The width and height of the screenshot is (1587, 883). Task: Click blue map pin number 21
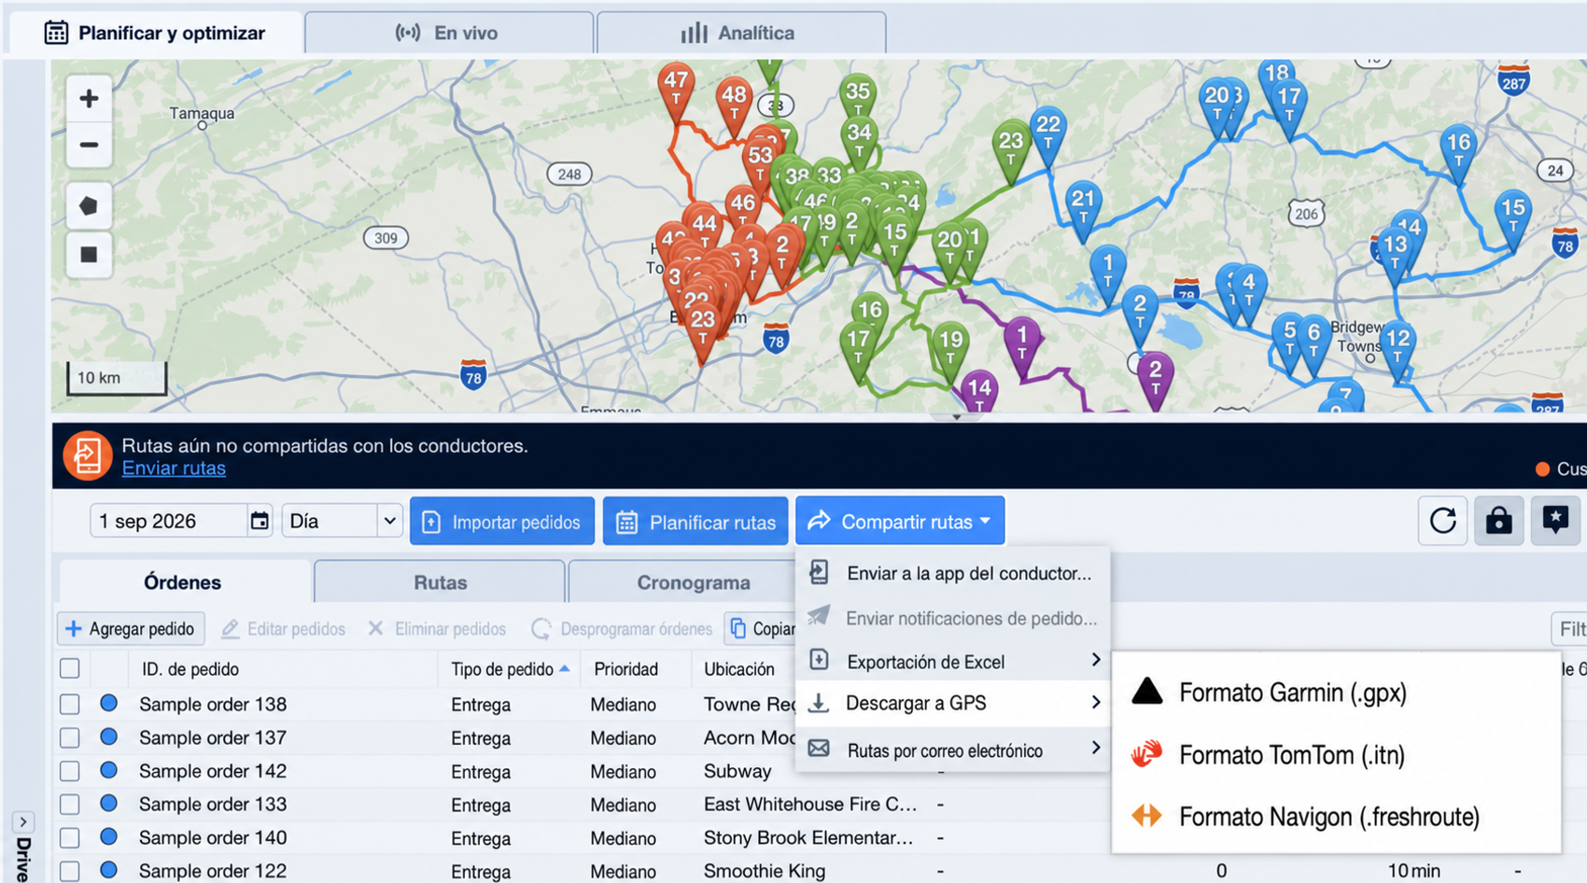[x=1083, y=209]
